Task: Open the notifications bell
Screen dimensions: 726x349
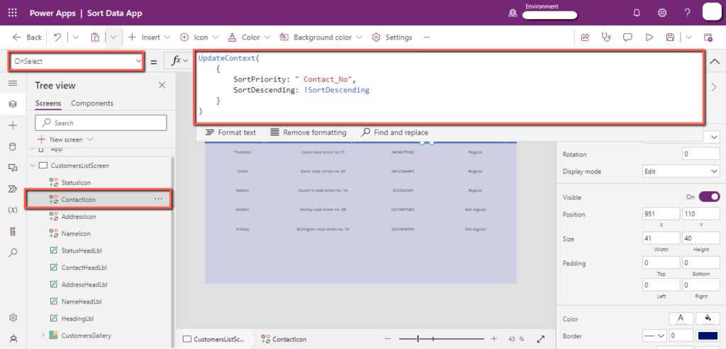Action: (x=637, y=13)
